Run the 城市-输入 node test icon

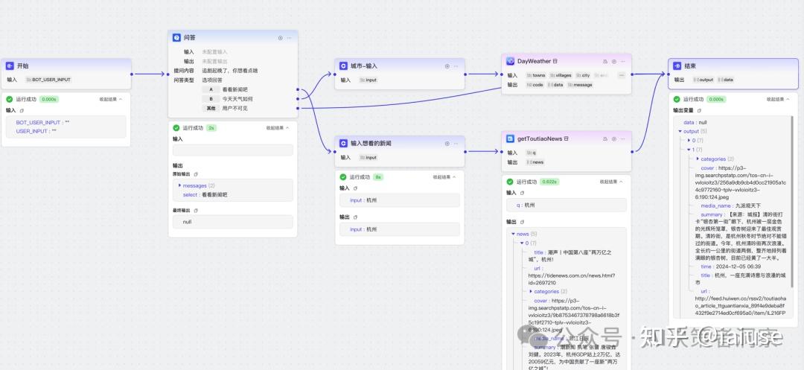pos(447,66)
